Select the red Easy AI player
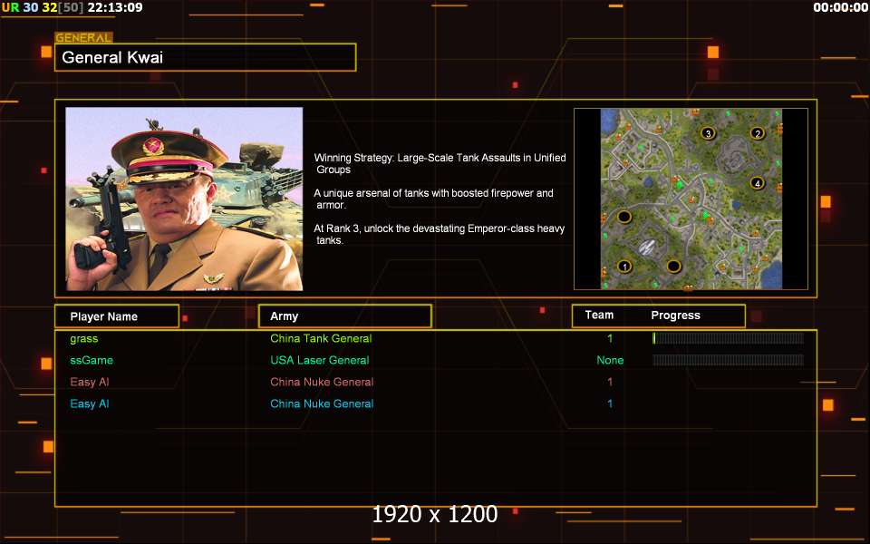870x544 pixels. [x=90, y=382]
